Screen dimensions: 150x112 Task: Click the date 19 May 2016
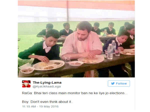[x=49, y=107]
